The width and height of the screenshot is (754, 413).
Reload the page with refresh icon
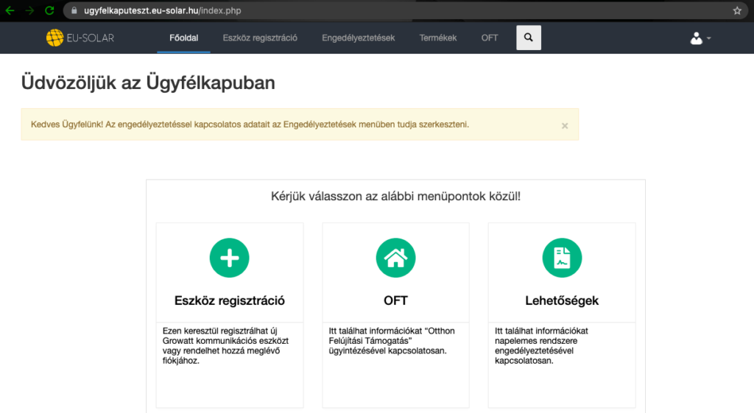coord(49,10)
